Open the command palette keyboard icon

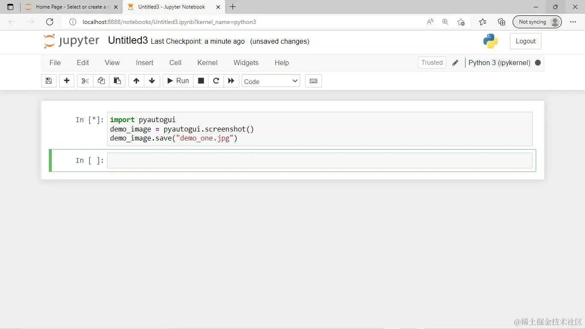(313, 81)
